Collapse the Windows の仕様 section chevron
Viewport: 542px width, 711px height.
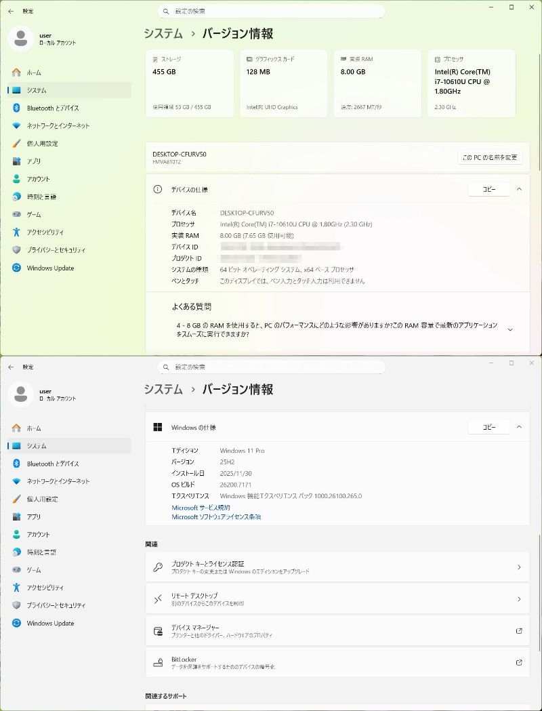[x=519, y=427]
